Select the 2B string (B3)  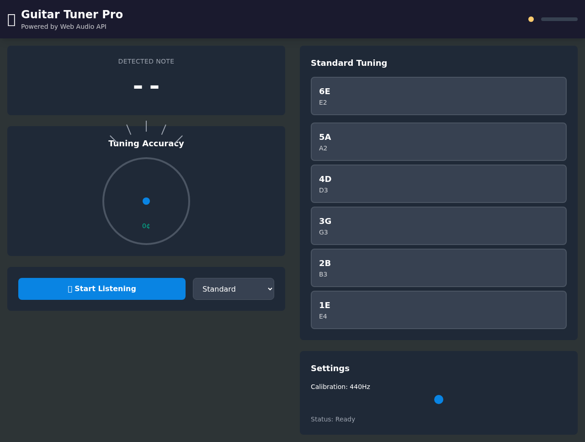click(x=439, y=267)
